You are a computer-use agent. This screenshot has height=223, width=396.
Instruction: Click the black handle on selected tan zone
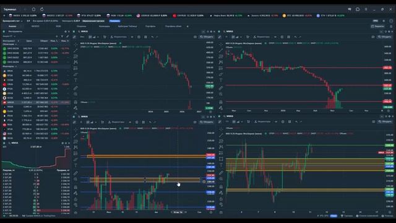145,178
